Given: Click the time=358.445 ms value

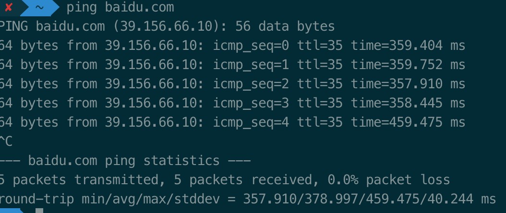Looking at the screenshot, I should pyautogui.click(x=408, y=103).
